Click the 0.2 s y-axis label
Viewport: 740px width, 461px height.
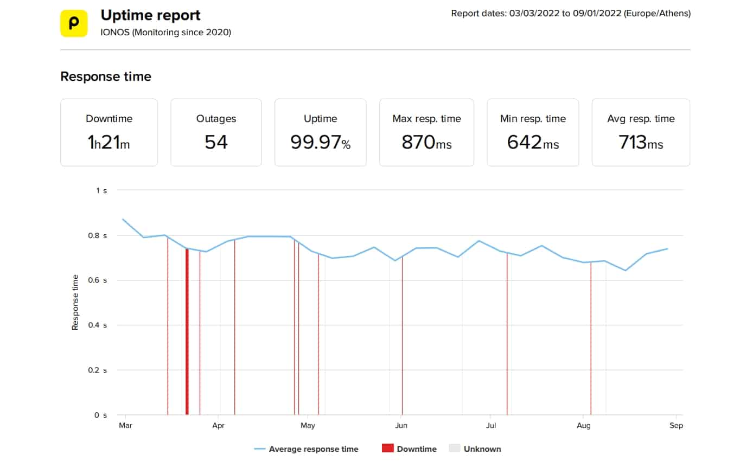pos(98,370)
